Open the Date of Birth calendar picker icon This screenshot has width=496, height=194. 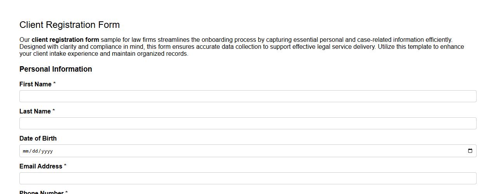click(x=470, y=151)
